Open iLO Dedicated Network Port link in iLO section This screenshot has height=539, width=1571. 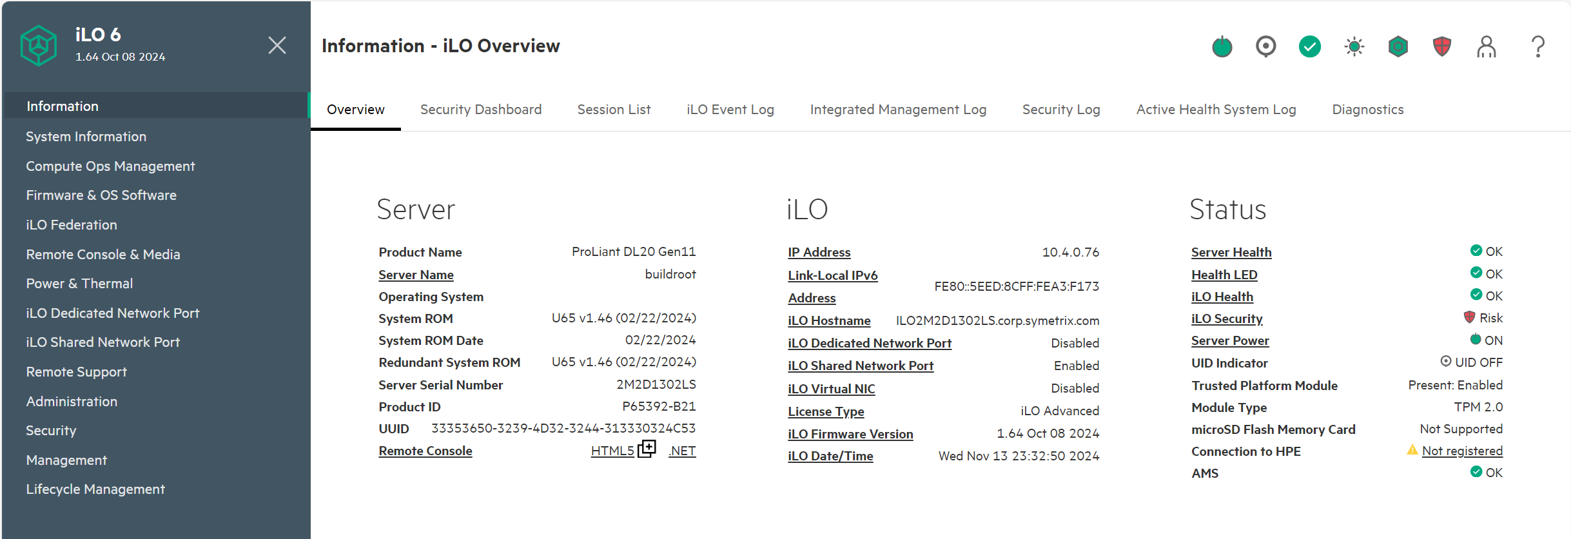[x=870, y=343]
